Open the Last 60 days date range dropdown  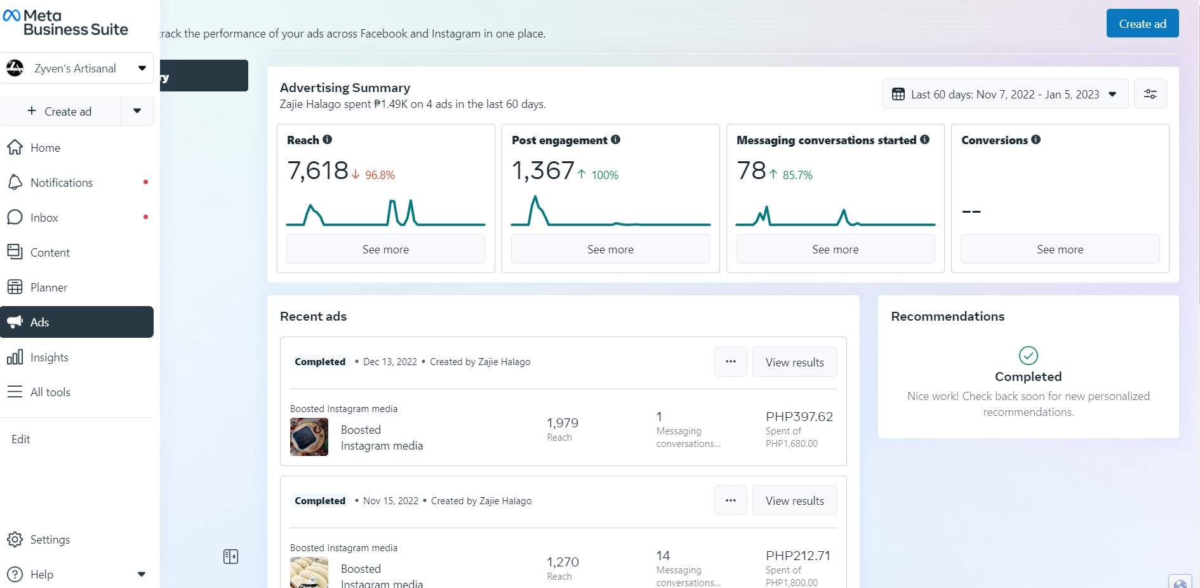pos(1004,94)
